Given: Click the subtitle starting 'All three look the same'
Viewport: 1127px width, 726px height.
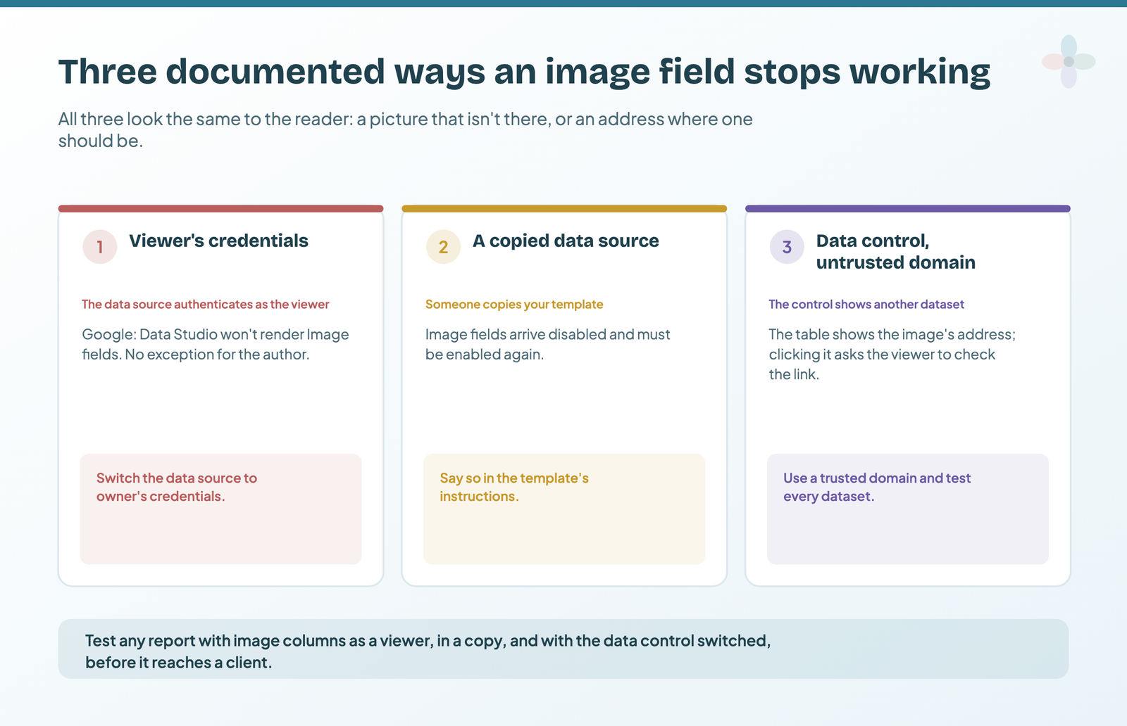Looking at the screenshot, I should (406, 129).
